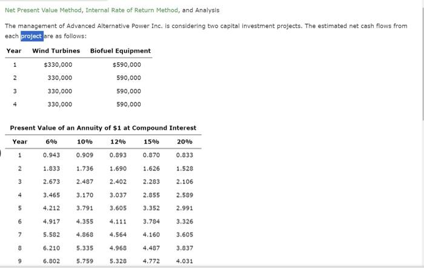Click the value 3.465 in year 4 row
Viewport: 424px width, 268px height.
[51, 195]
